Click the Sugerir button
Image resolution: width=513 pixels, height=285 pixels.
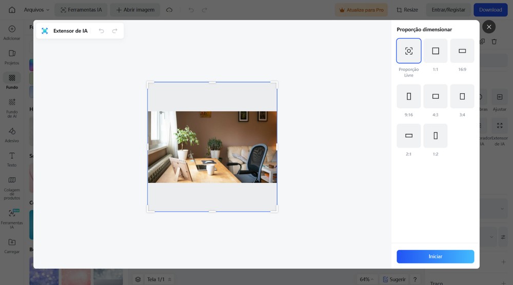(x=394, y=279)
